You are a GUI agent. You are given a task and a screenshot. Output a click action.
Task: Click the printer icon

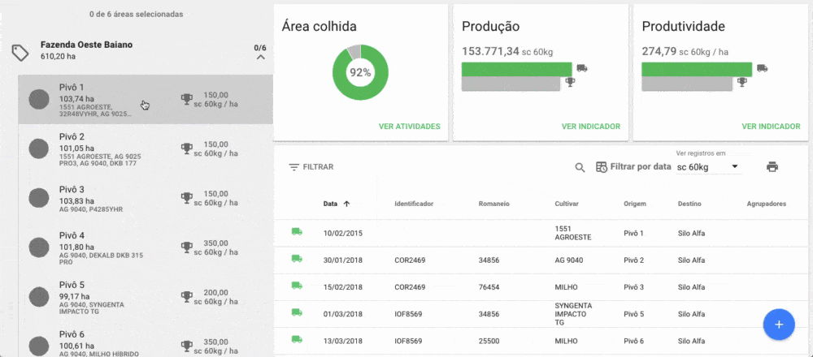pos(772,167)
